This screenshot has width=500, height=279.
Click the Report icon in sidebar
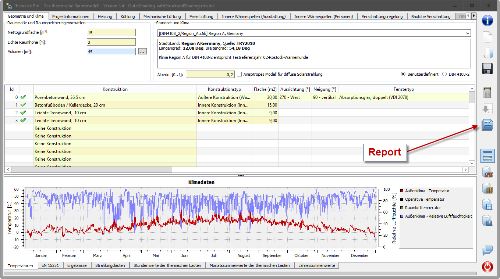(487, 125)
